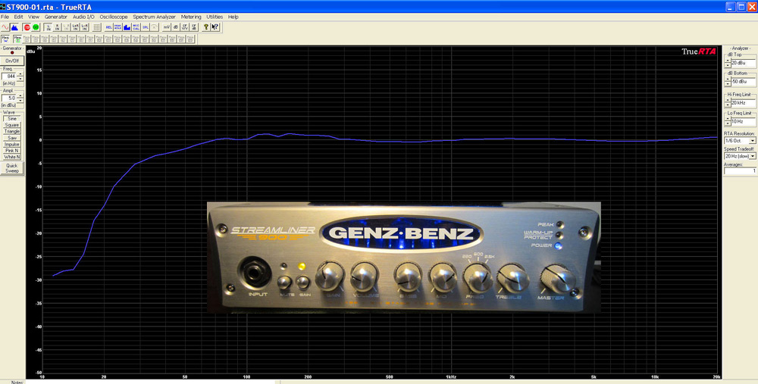Open the Oscilloscope menu
Image resolution: width=758 pixels, height=384 pixels.
pyautogui.click(x=114, y=17)
